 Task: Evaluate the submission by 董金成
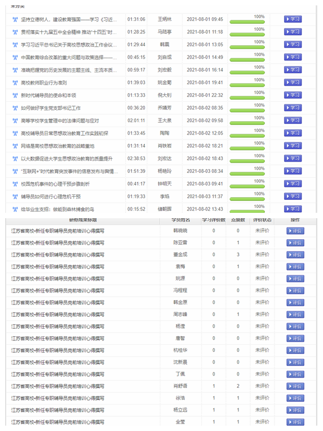(x=295, y=254)
